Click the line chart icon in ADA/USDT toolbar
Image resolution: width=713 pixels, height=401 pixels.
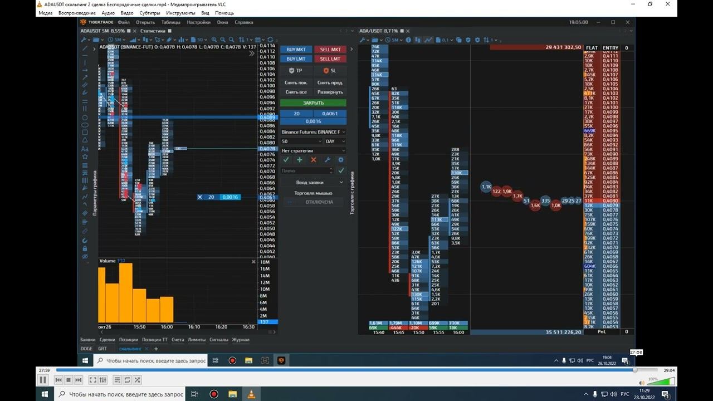pos(428,40)
